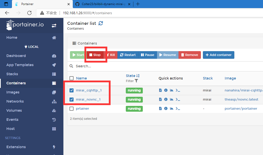Click Add container button
The width and height of the screenshot is (263, 155).
[x=219, y=55]
